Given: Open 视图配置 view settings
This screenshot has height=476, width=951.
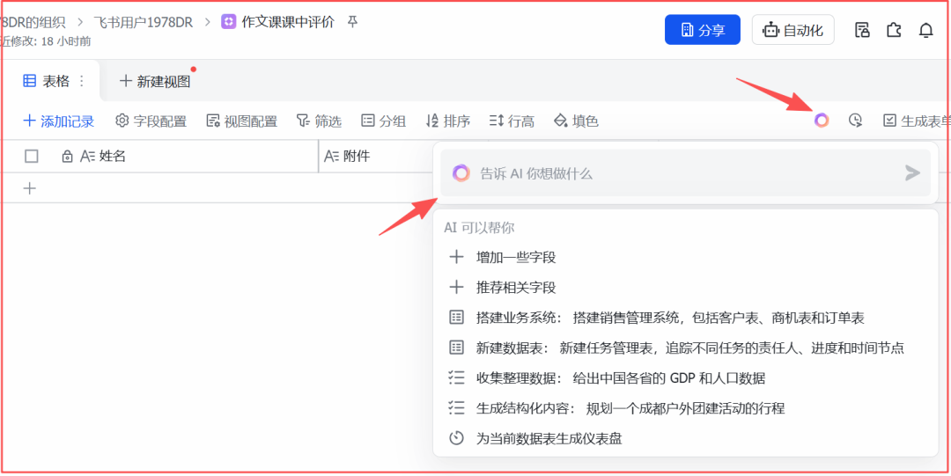Looking at the screenshot, I should 241,121.
